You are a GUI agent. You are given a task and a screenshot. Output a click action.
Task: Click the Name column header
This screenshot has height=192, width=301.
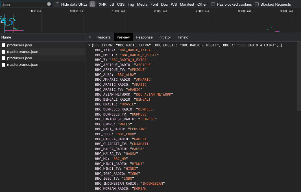pyautogui.click(x=43, y=37)
